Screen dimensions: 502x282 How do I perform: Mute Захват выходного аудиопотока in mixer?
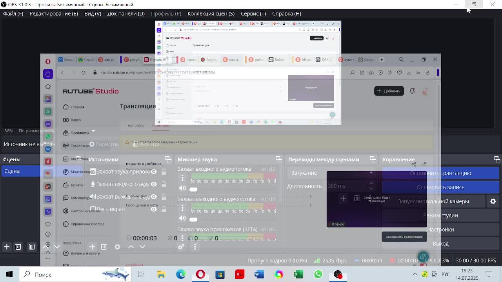(x=182, y=218)
